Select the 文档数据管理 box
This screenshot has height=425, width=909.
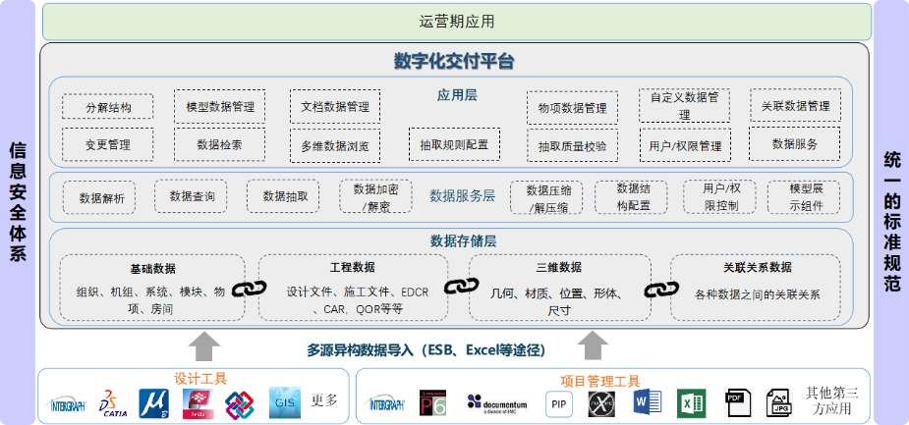click(335, 107)
